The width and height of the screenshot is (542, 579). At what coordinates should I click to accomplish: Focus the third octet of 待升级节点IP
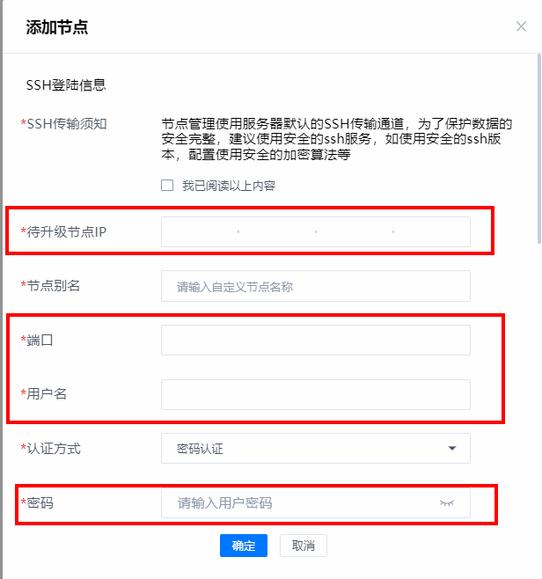(354, 231)
